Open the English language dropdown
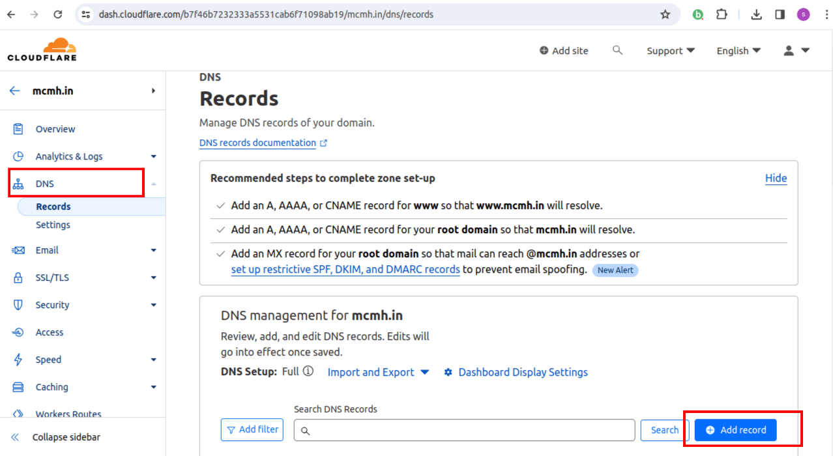Screen dimensions: 833x456 738,50
